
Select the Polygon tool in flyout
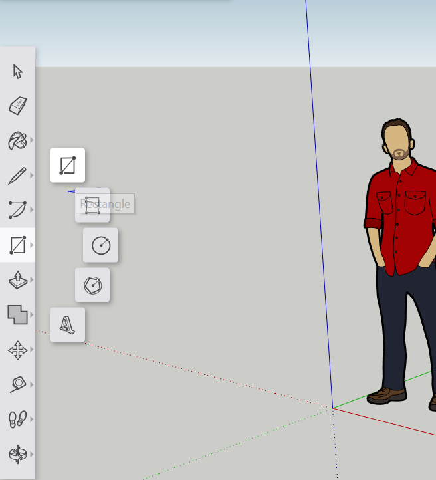92,285
